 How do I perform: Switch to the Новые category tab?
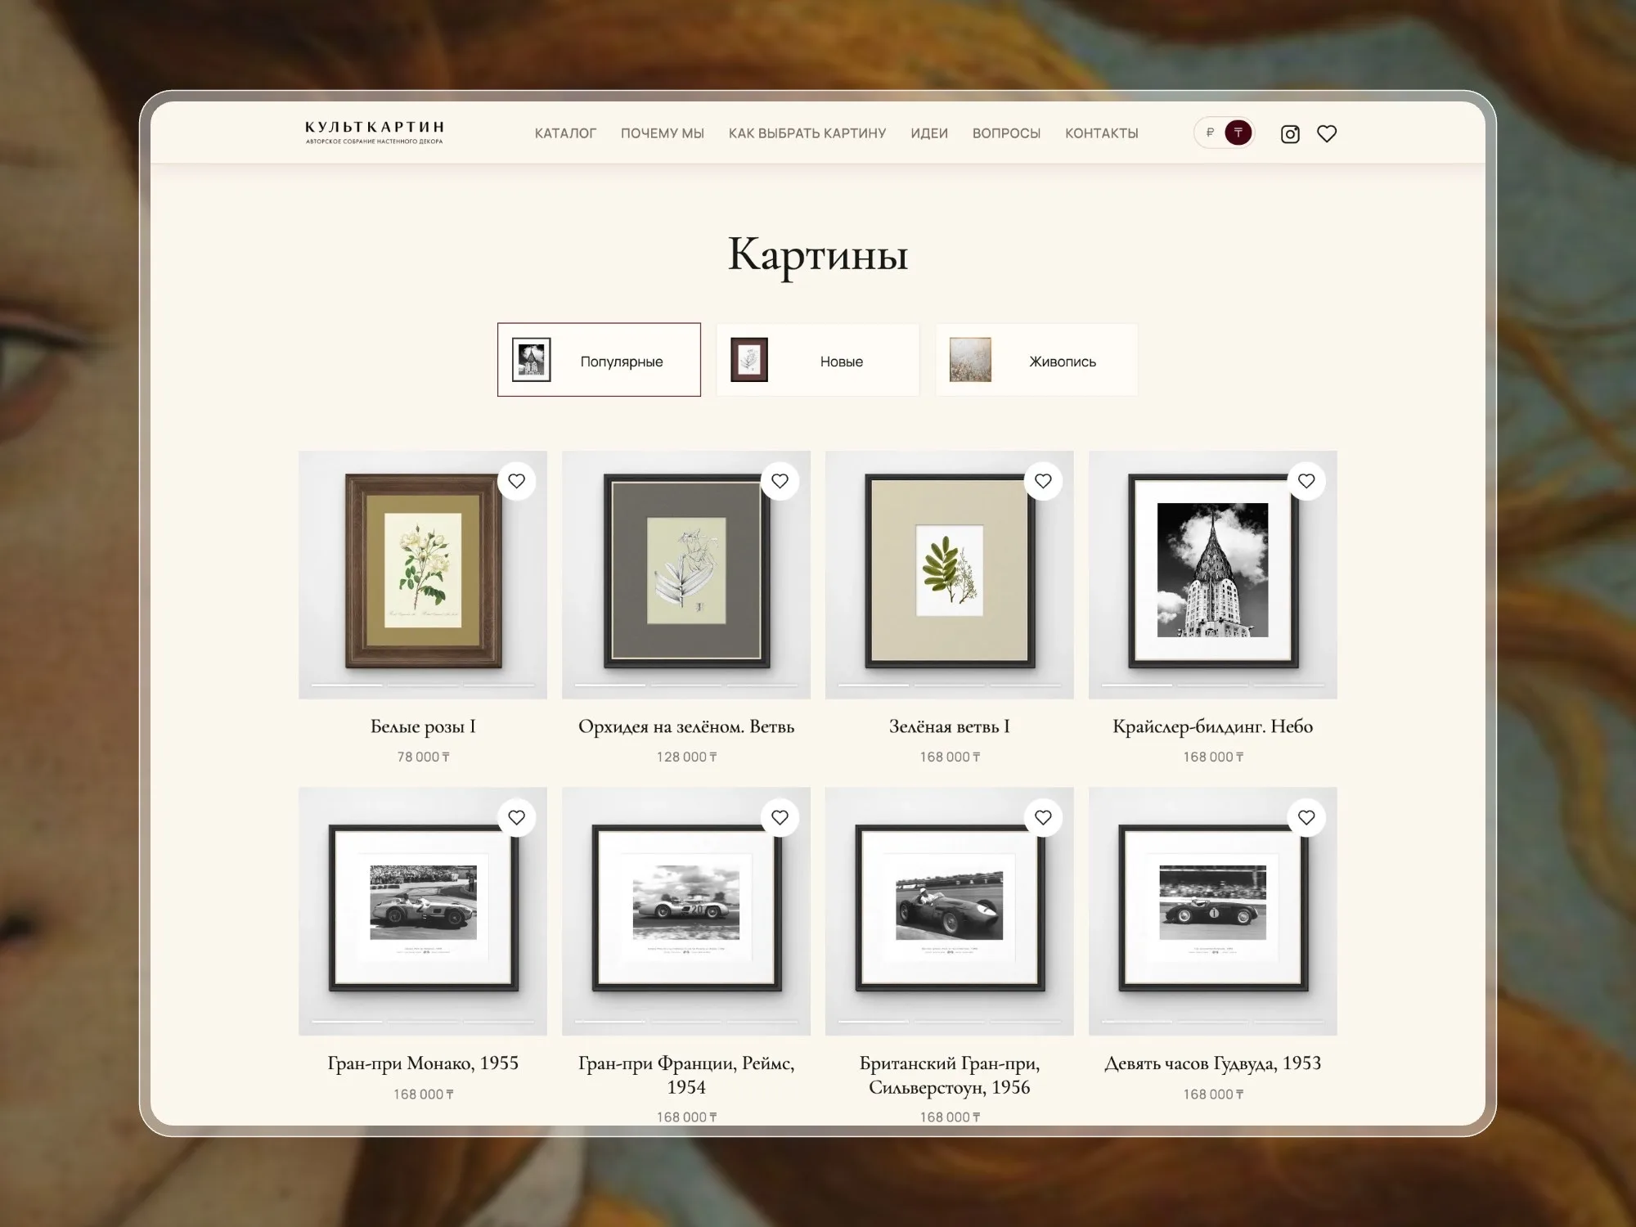pyautogui.click(x=818, y=360)
